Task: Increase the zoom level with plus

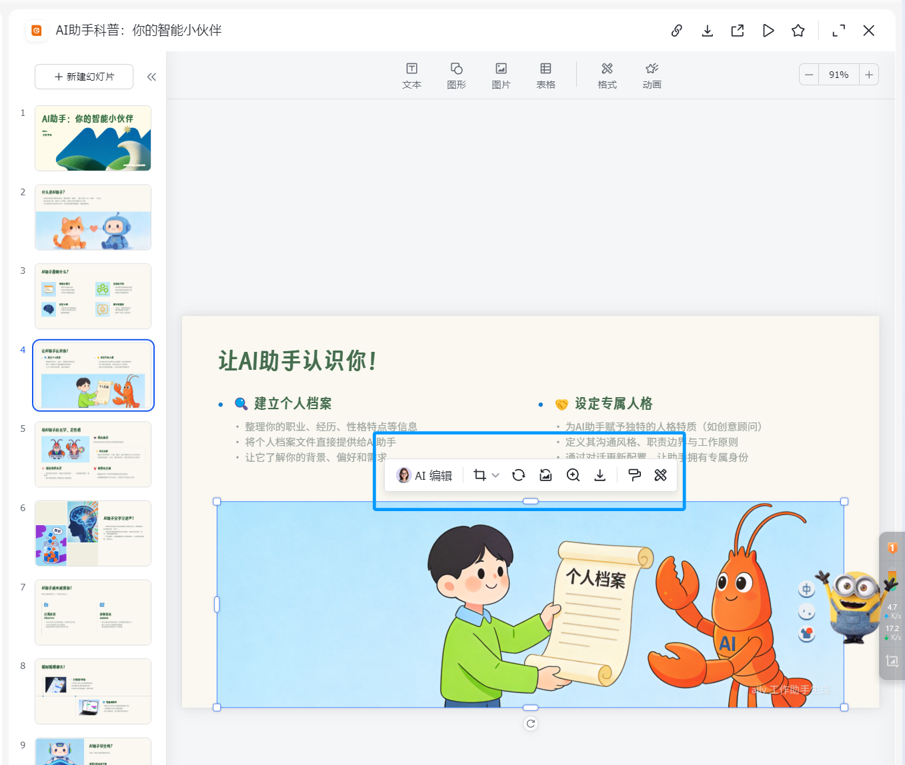Action: click(869, 75)
